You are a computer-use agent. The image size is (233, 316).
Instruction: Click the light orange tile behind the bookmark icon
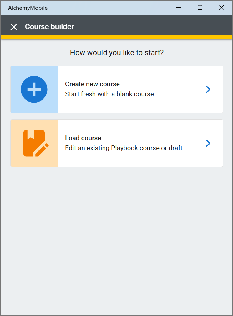pyautogui.click(x=34, y=143)
